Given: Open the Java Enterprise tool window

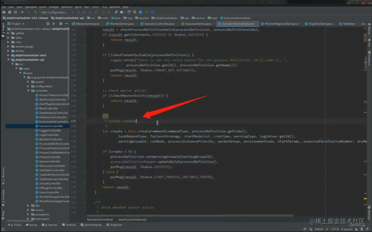Looking at the screenshot, I should pos(91,225).
